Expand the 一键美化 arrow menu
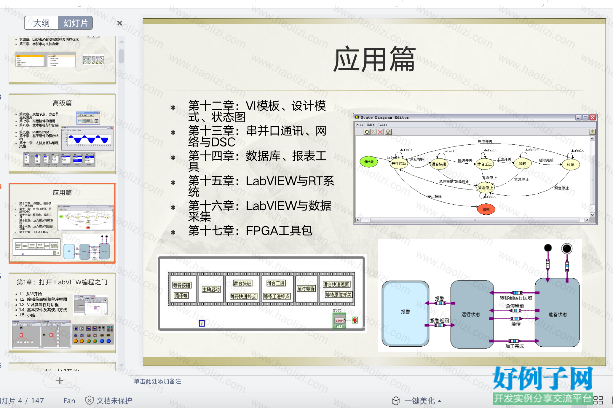This screenshot has height=408, width=613. tap(439, 401)
